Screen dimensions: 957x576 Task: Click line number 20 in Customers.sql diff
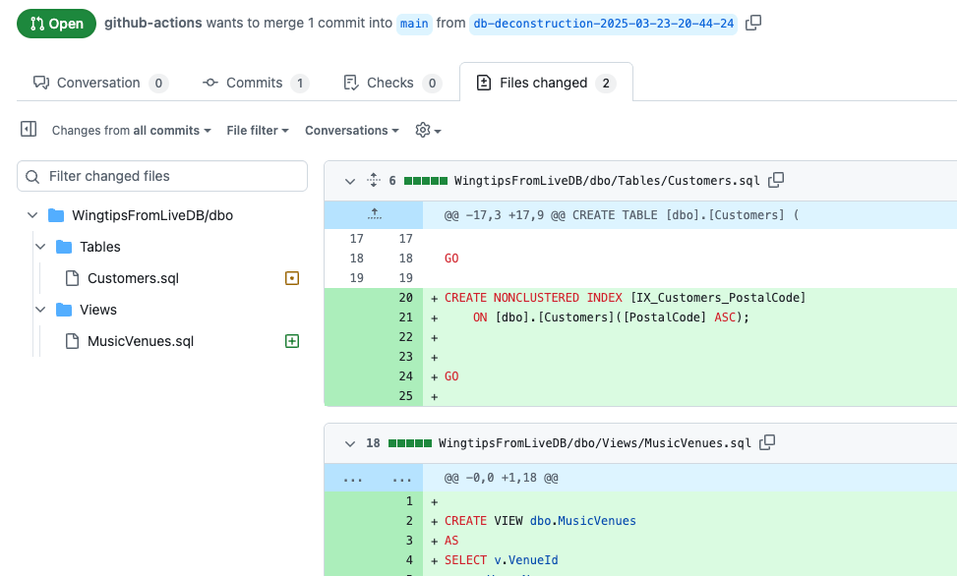pos(406,298)
